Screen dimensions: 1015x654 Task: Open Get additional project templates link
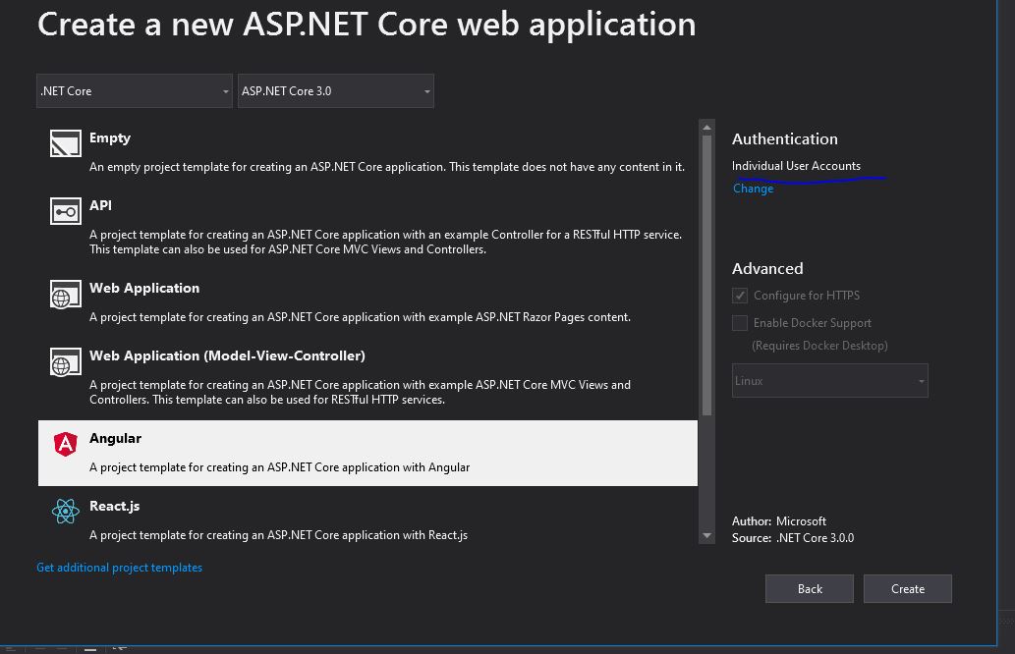119,568
